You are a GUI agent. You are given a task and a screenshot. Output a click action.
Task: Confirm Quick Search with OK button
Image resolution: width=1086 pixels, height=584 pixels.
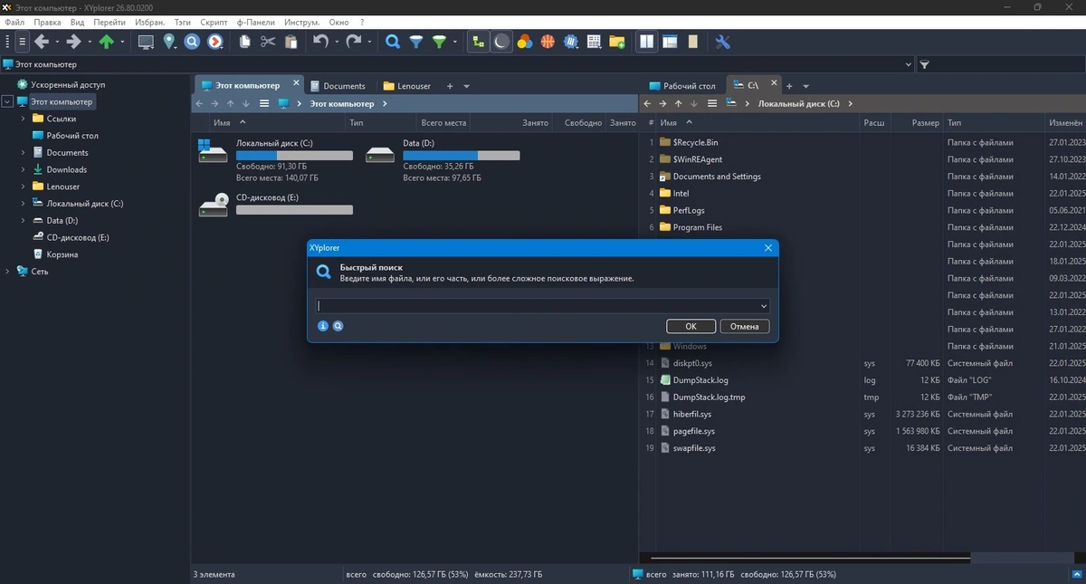click(x=691, y=326)
